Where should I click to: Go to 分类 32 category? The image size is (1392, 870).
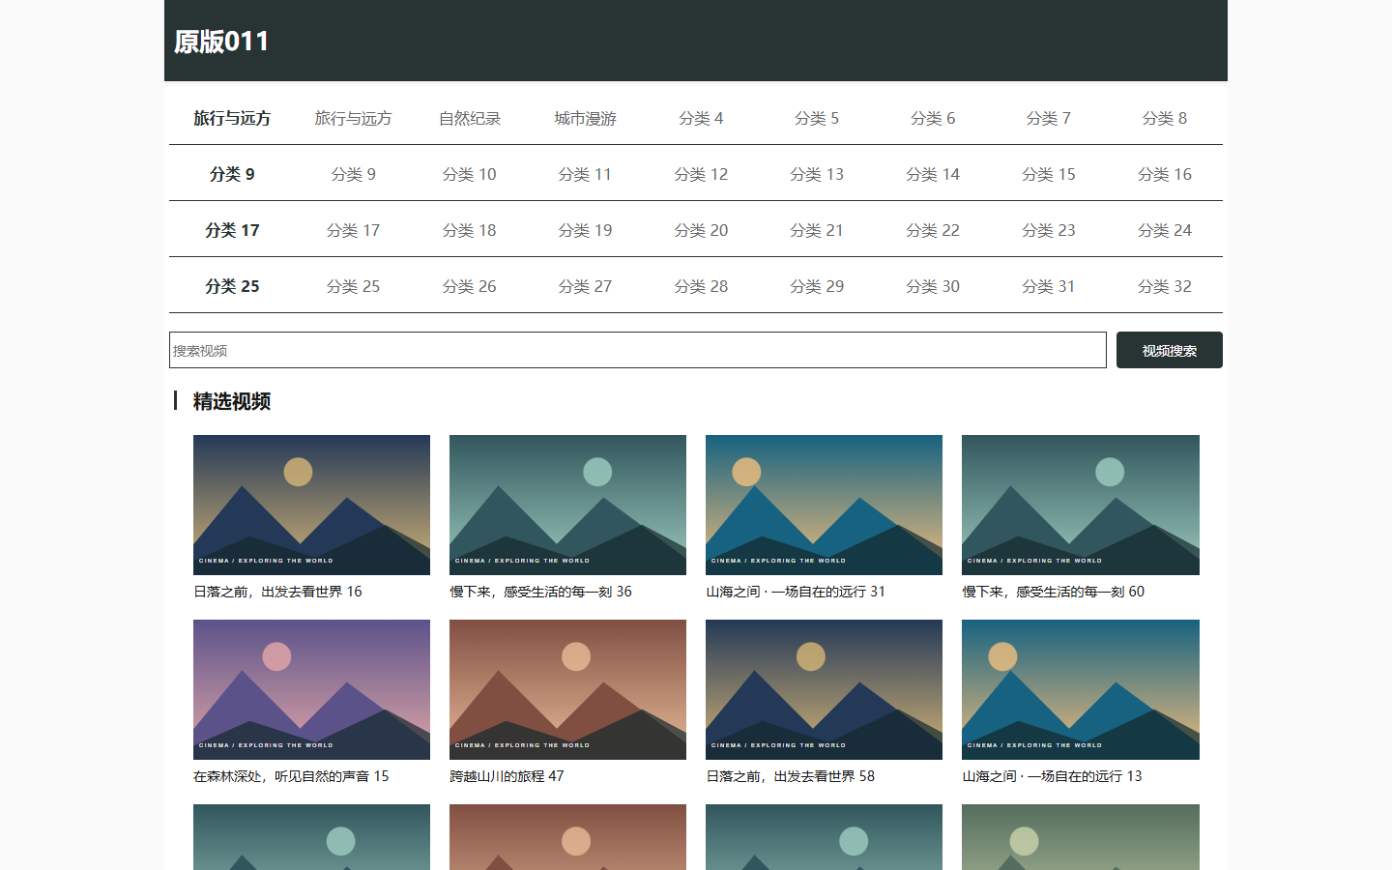(1165, 286)
